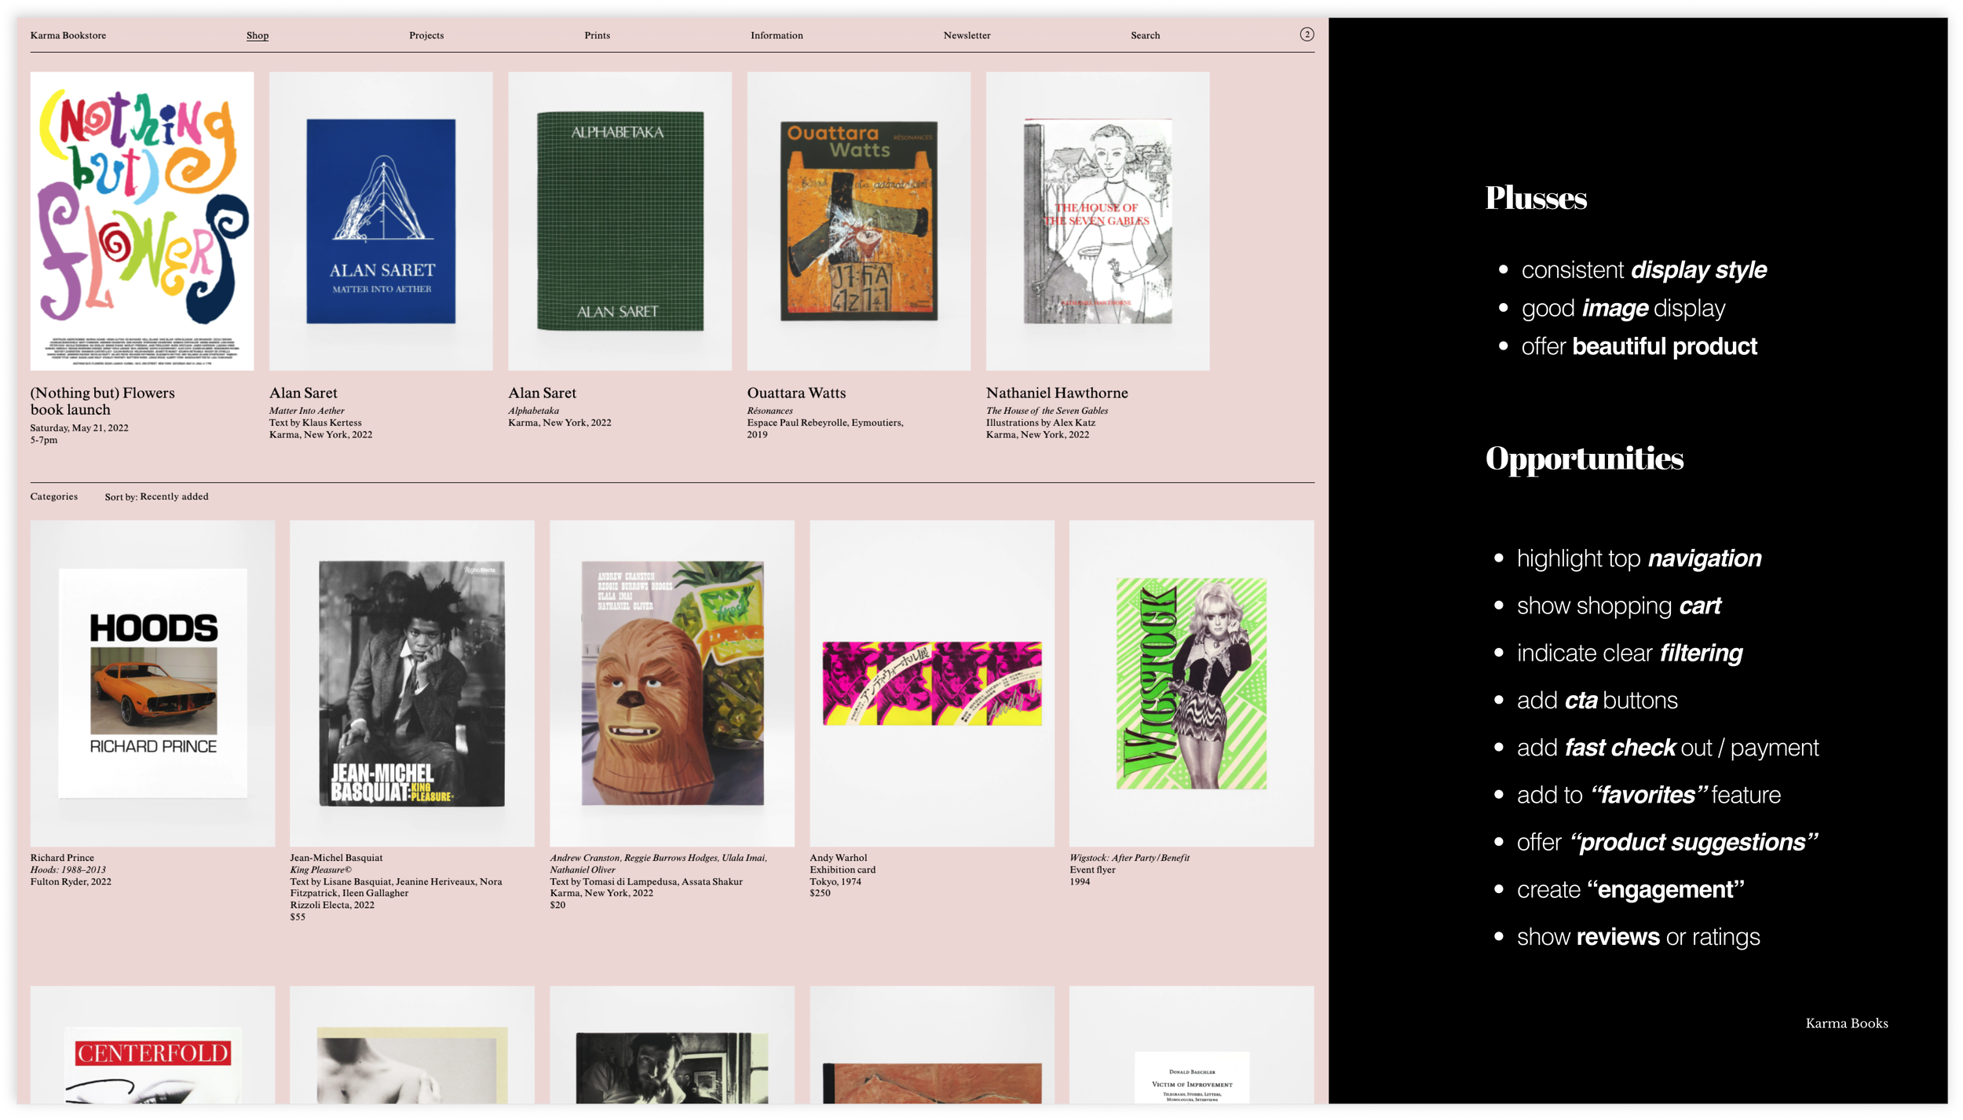Viewport: 1963px width, 1120px height.
Task: Click the Wigstock: After Party/Benefit caption
Action: coord(1129,858)
